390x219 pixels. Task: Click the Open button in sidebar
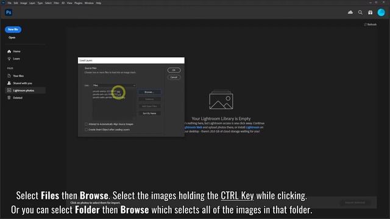point(12,38)
